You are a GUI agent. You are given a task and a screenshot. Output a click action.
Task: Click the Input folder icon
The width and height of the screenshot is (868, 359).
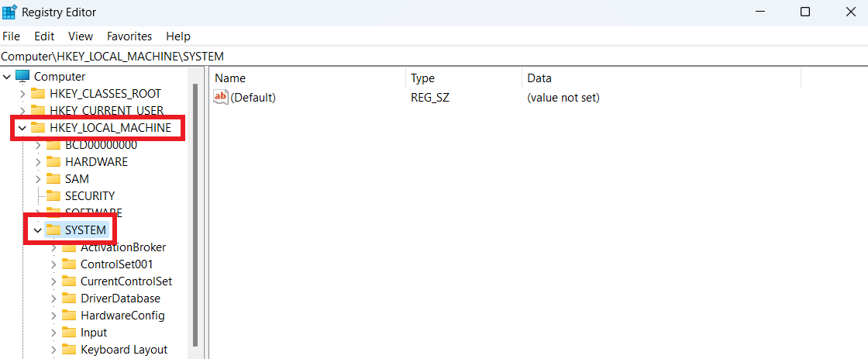(x=69, y=333)
